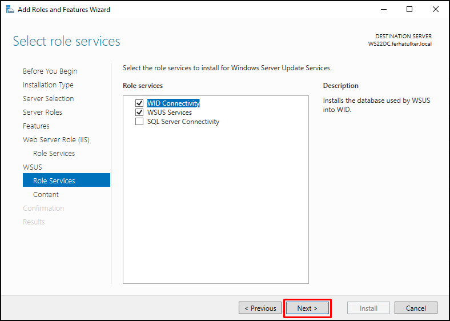
Task: Open the Installation Type step
Action: [x=48, y=85]
